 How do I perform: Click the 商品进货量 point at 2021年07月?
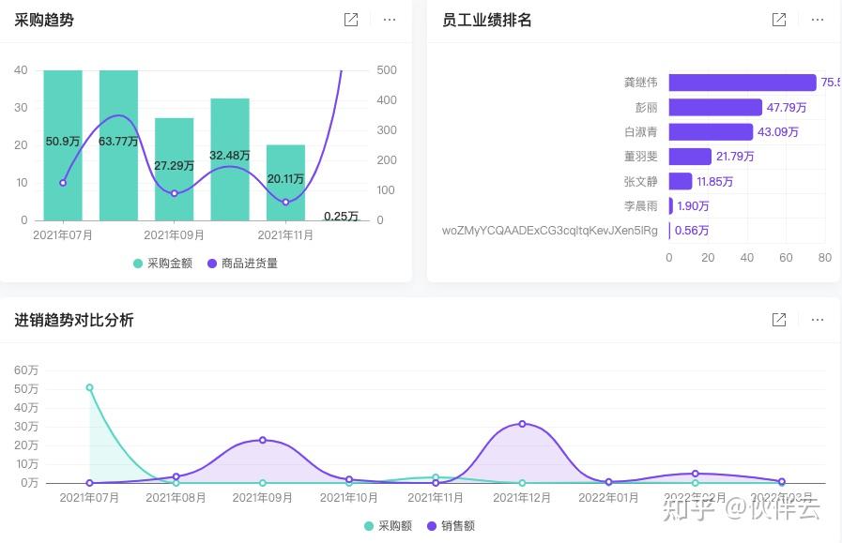(63, 183)
